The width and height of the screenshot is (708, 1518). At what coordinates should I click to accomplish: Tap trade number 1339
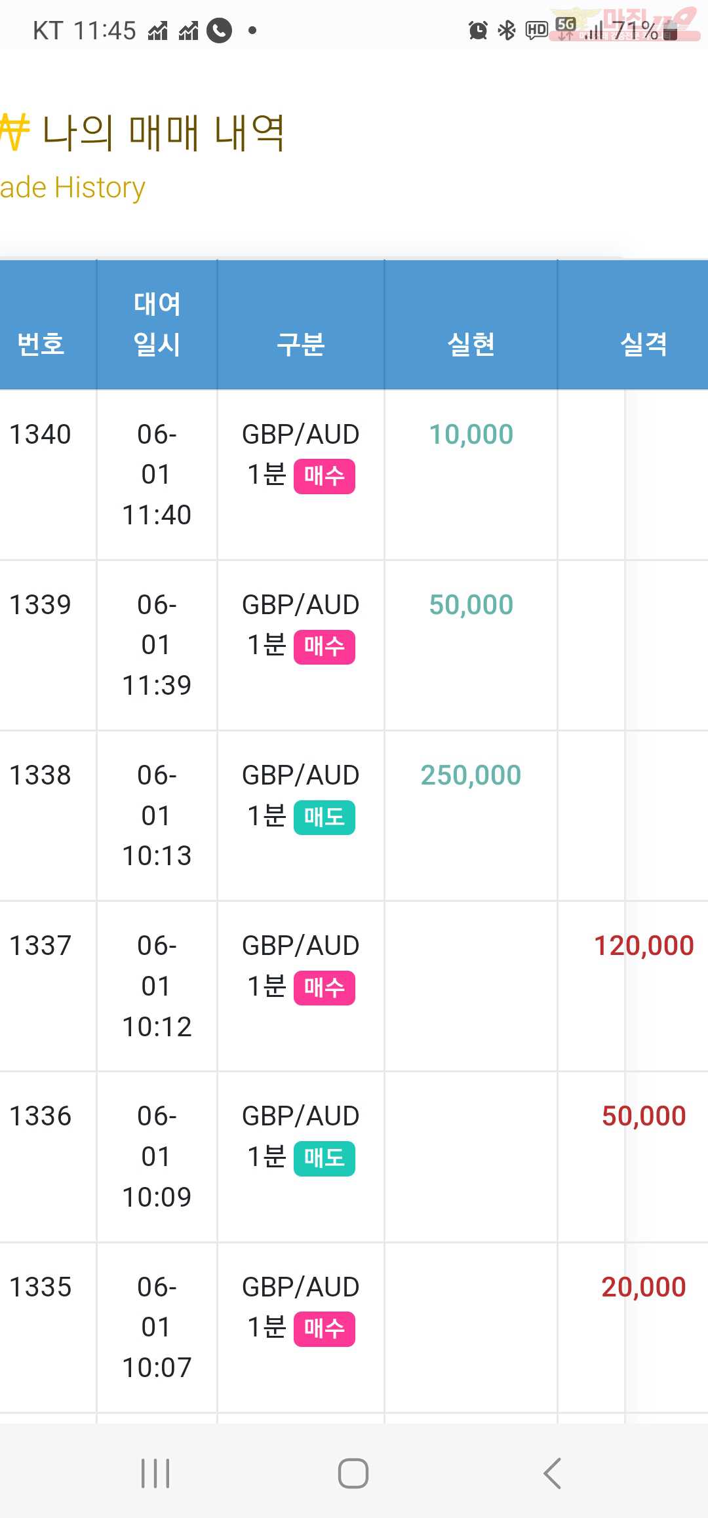click(x=40, y=604)
